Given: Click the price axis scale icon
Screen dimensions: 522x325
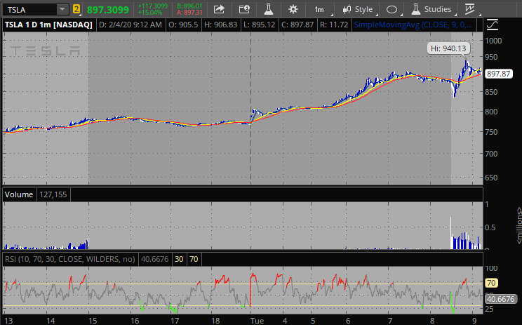Looking at the screenshot, I should coord(493,25).
